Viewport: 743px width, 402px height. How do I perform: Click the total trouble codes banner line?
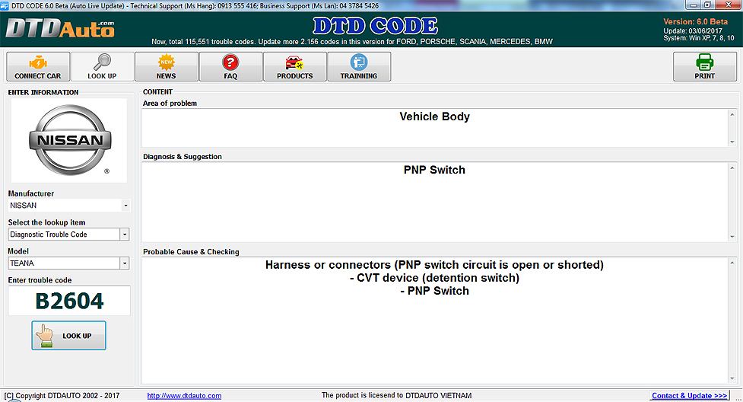(x=352, y=42)
